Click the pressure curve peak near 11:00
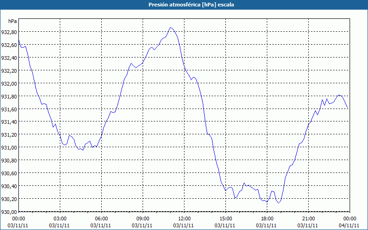368x230 pixels. click(171, 28)
